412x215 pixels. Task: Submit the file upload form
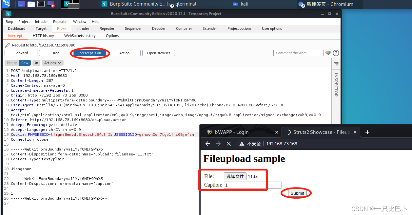point(297,193)
